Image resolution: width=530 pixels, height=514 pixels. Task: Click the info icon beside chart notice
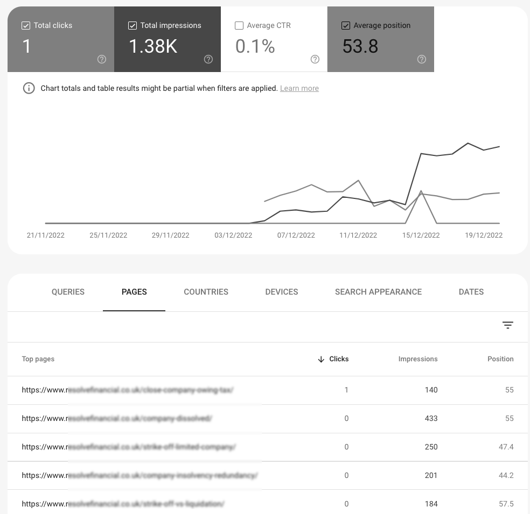pos(29,88)
